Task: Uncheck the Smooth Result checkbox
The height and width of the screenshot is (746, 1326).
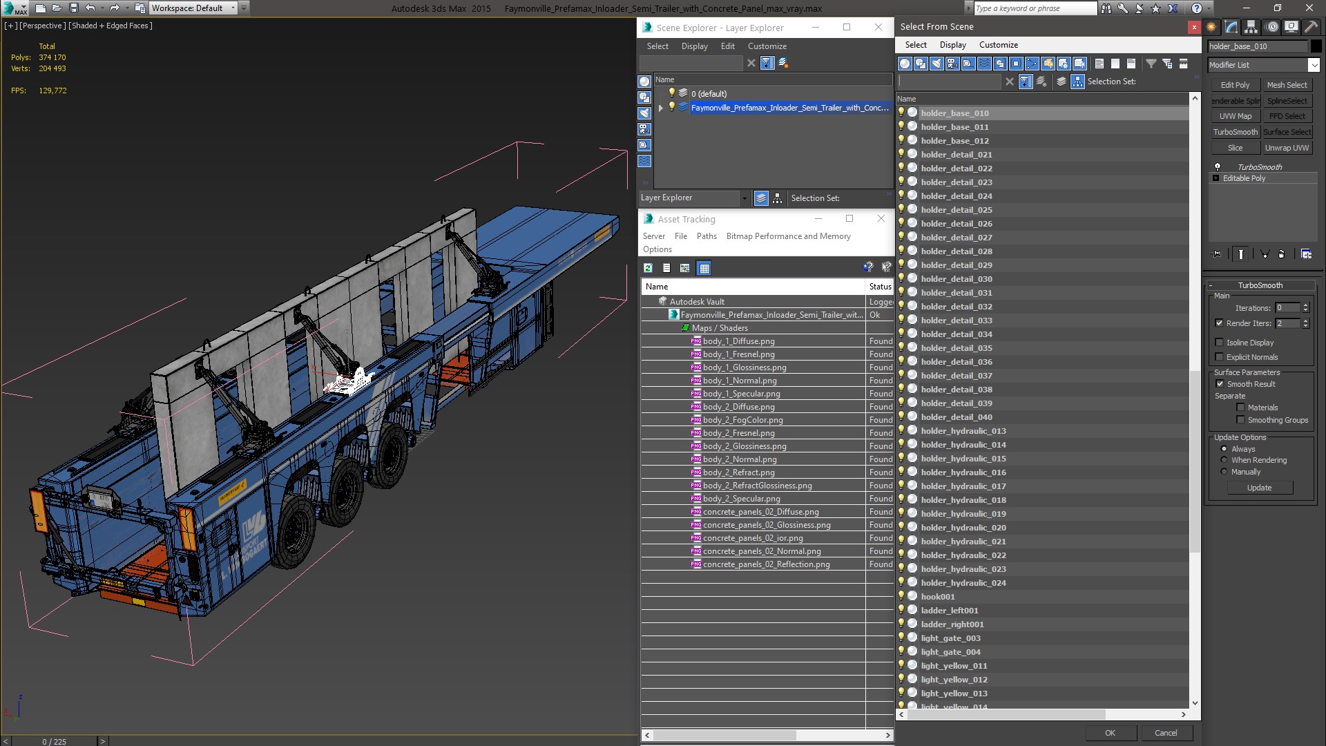Action: (1220, 384)
